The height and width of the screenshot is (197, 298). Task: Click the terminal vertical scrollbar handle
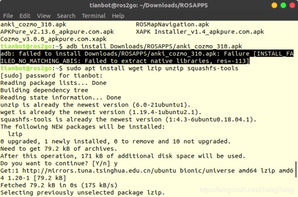[296, 169]
